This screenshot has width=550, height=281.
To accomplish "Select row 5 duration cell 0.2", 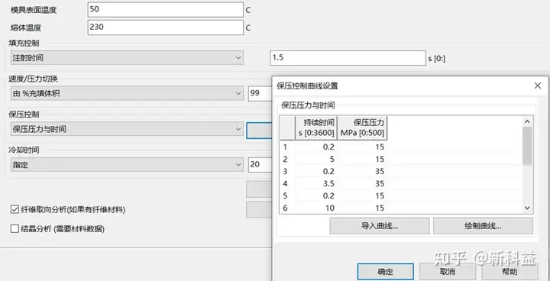I will pos(316,195).
